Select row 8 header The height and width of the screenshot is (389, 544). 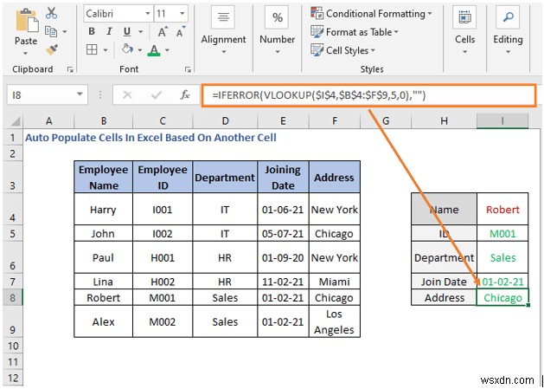[x=13, y=297]
